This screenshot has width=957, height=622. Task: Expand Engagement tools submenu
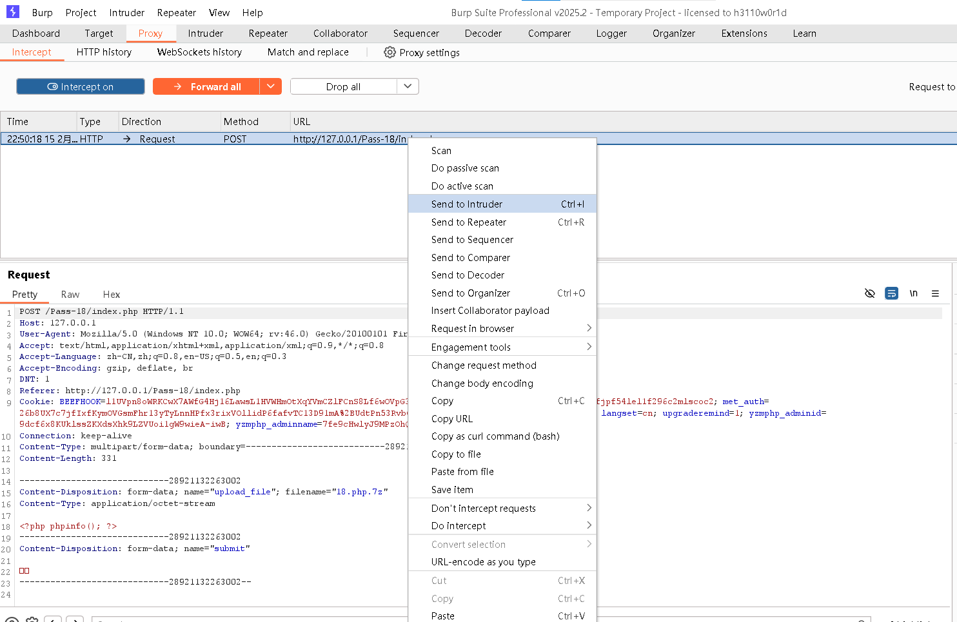click(502, 347)
